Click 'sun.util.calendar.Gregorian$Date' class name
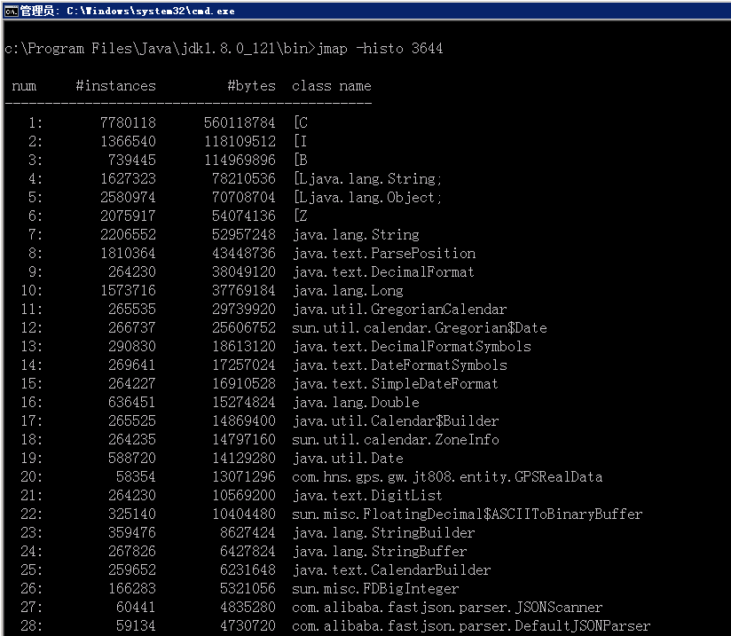The width and height of the screenshot is (731, 636). click(420, 328)
